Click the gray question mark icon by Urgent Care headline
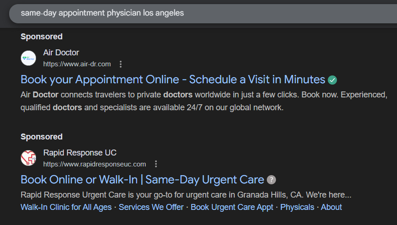The image size is (397, 225). click(271, 180)
